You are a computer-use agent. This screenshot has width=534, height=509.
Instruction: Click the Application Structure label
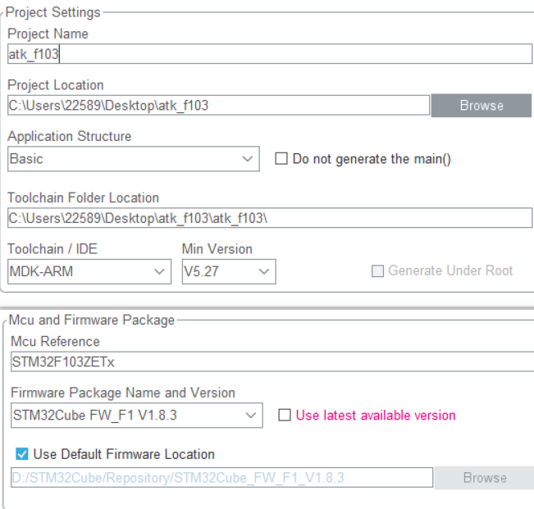(70, 136)
